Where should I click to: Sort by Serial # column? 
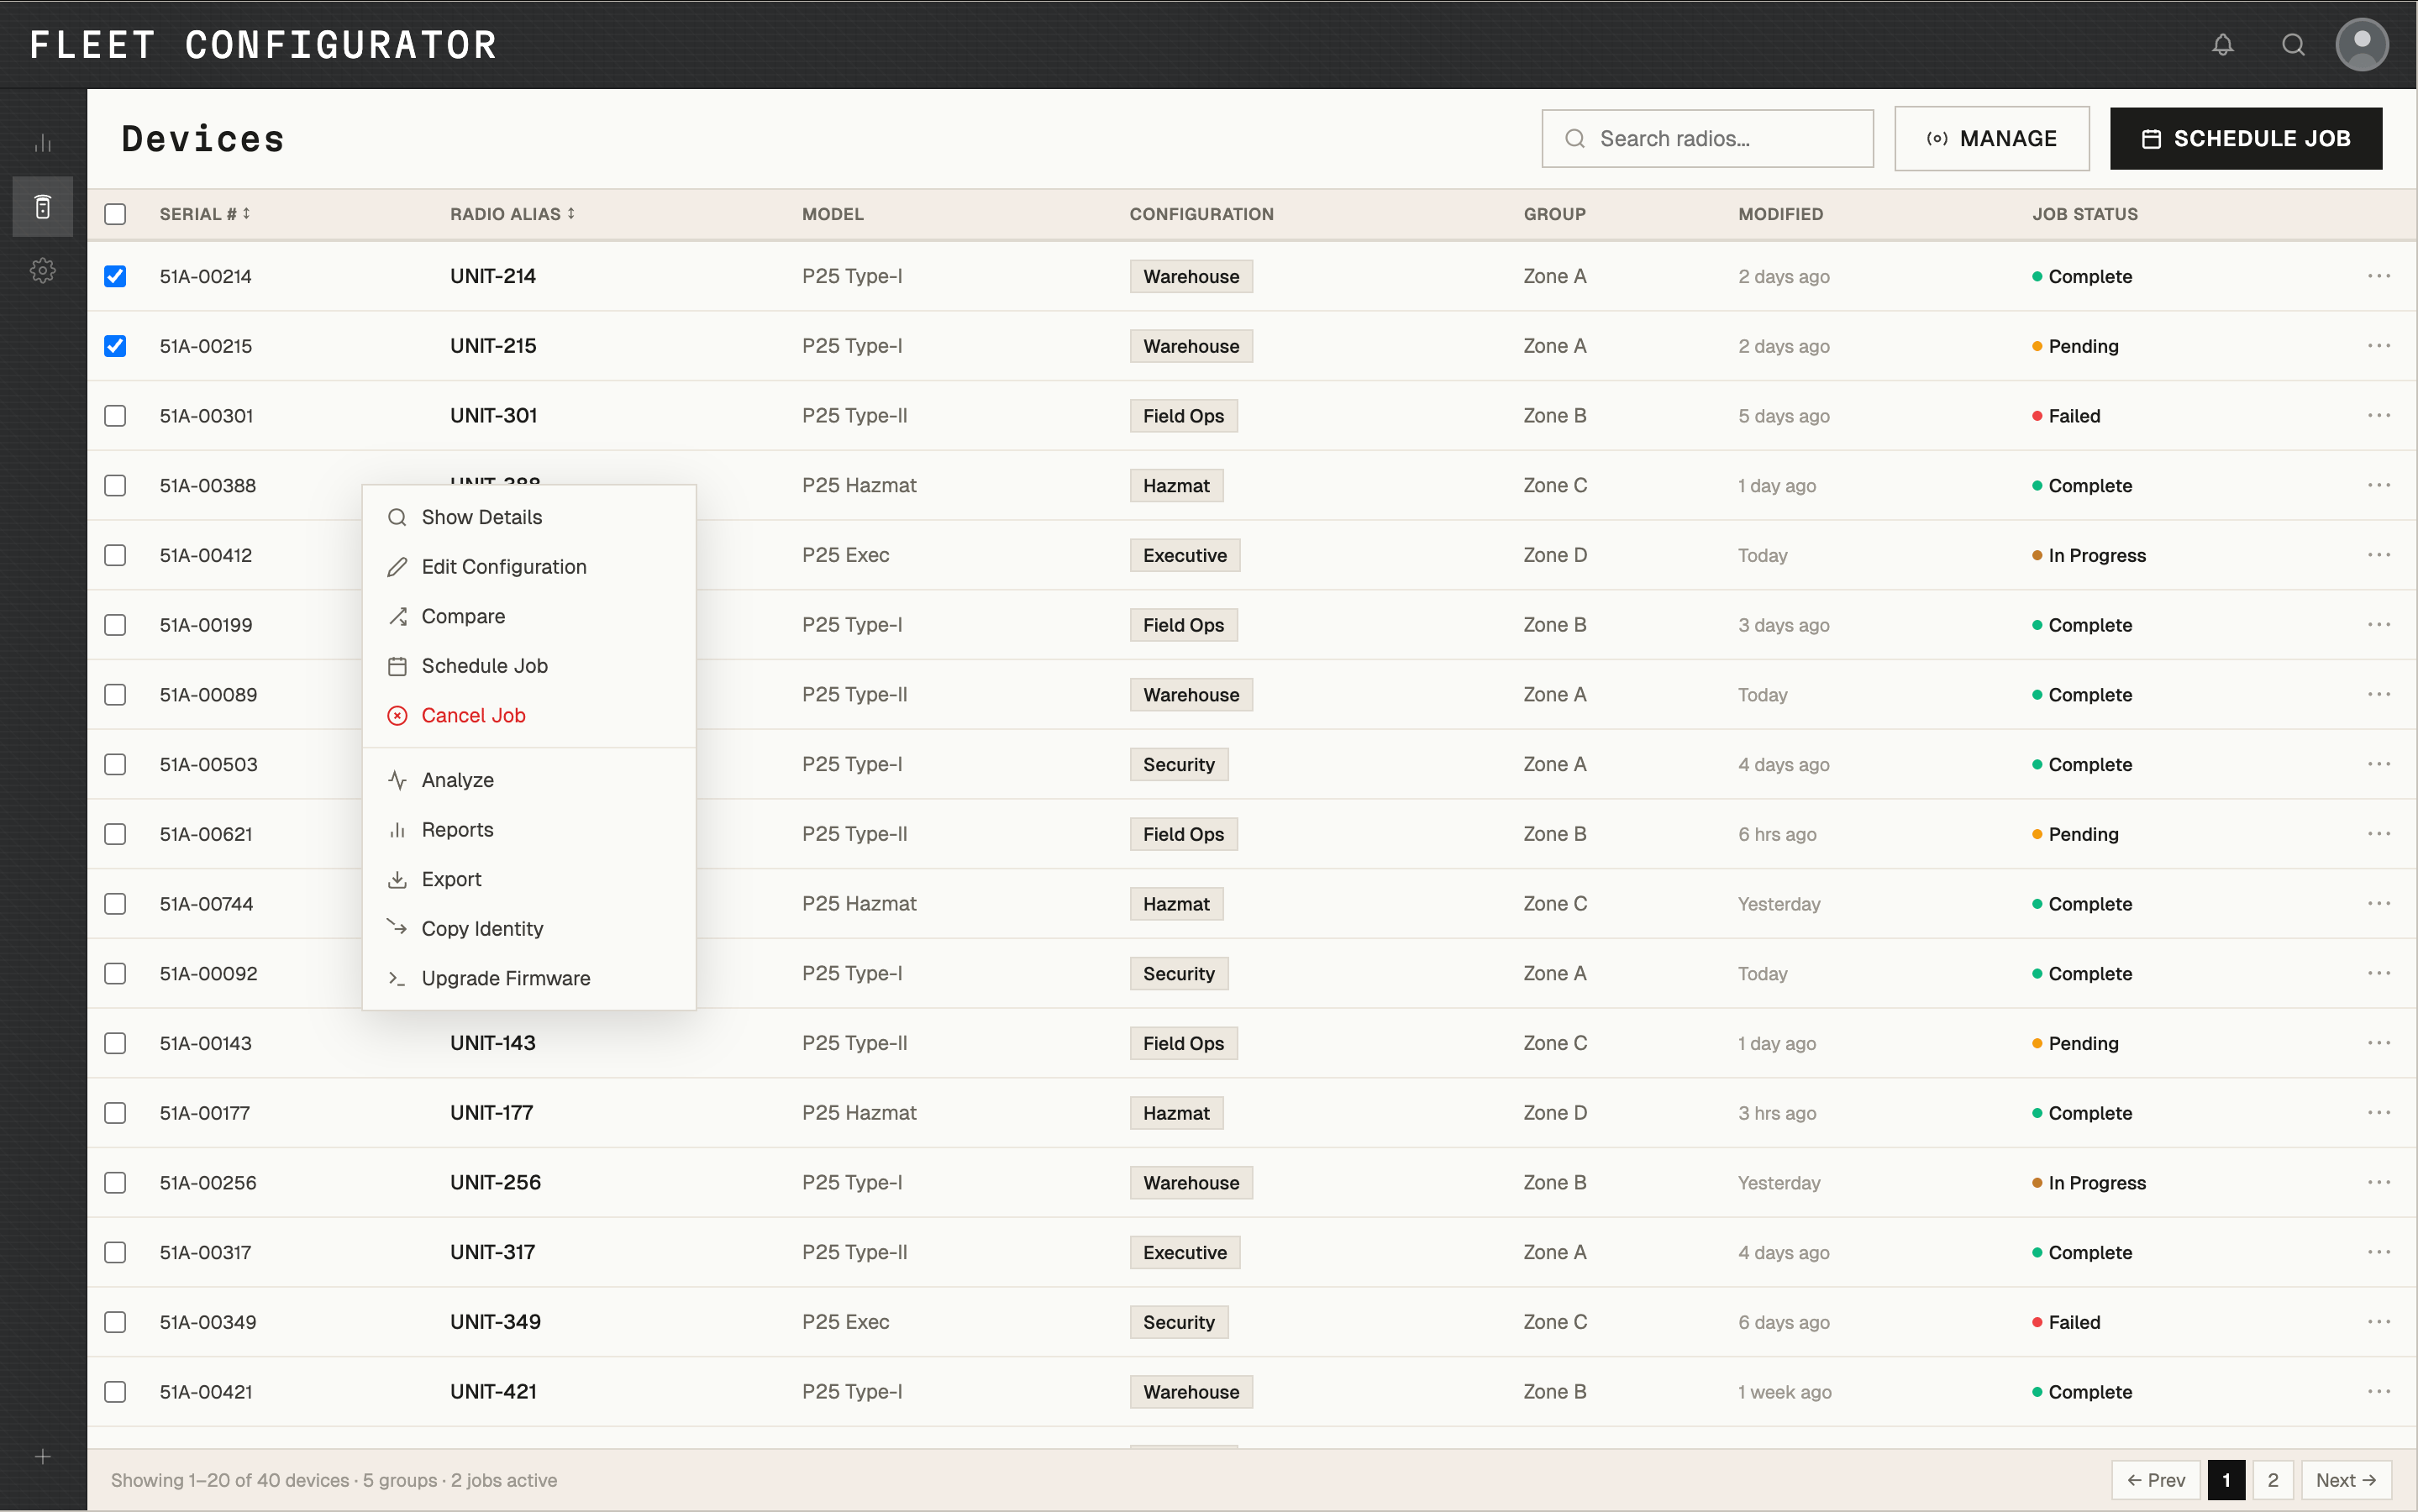click(x=205, y=214)
